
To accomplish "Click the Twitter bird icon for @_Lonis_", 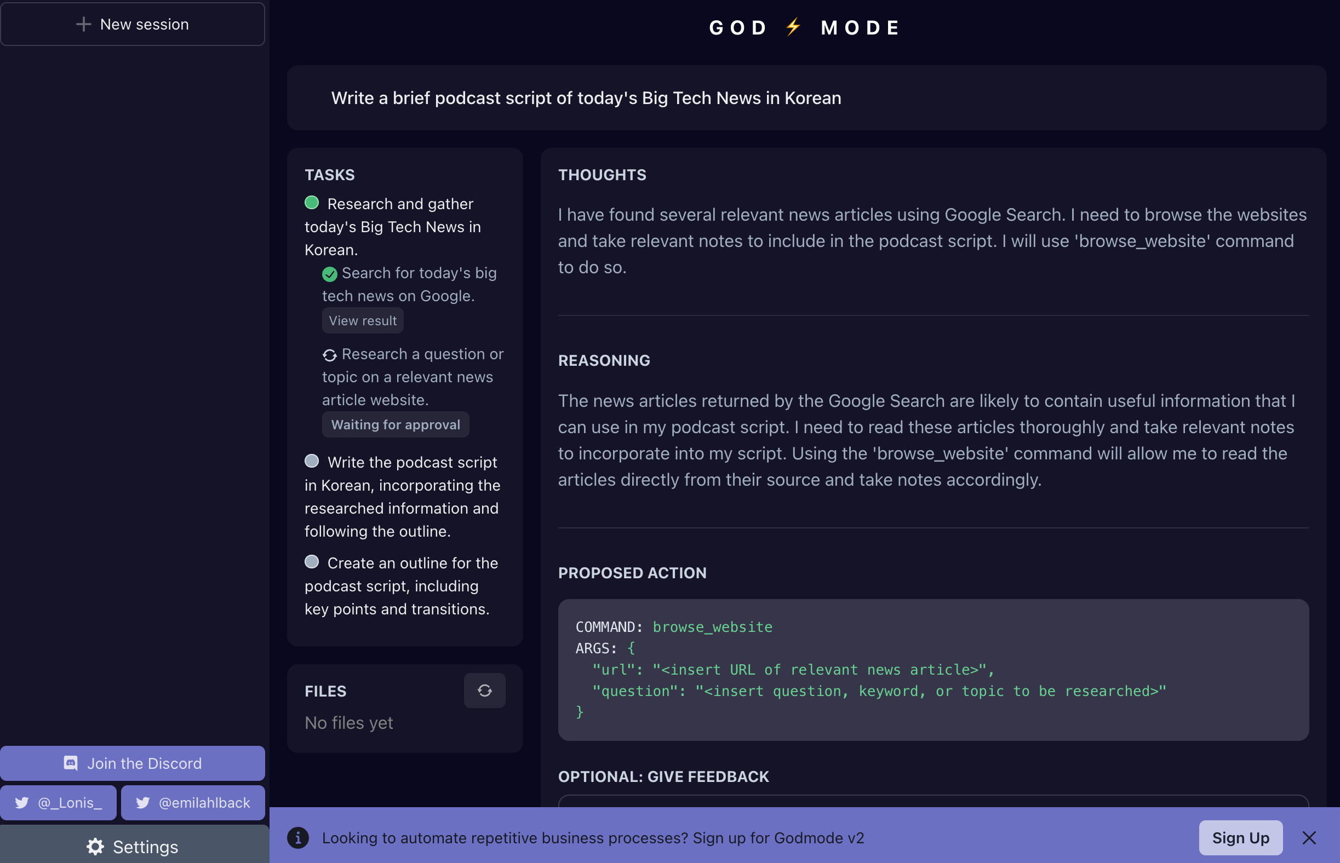I will tap(22, 802).
